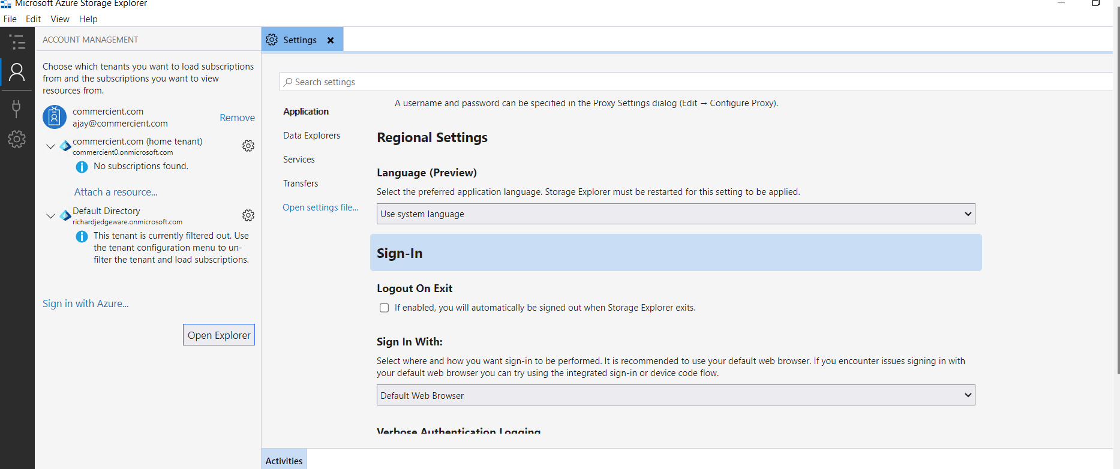Select Transfers settings category
Viewport: 1120px width, 469px height.
click(301, 184)
